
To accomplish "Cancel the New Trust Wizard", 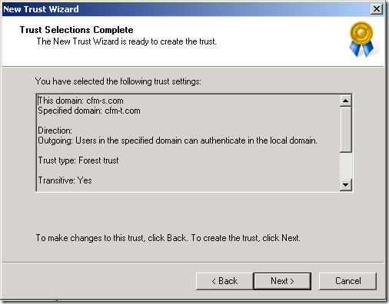I will tap(347, 281).
